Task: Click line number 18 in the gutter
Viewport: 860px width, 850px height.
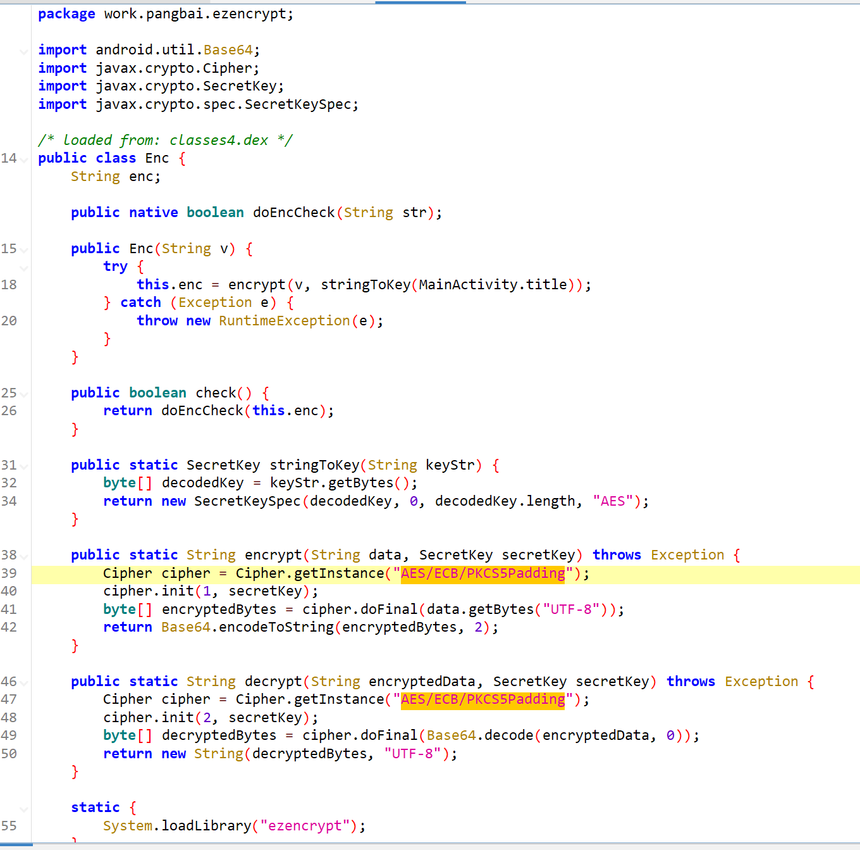Action: click(x=9, y=285)
